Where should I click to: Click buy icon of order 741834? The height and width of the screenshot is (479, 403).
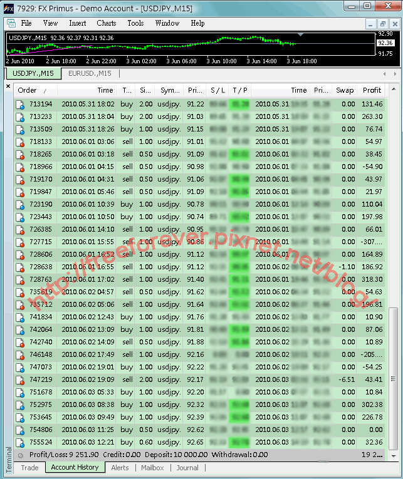tap(20, 317)
